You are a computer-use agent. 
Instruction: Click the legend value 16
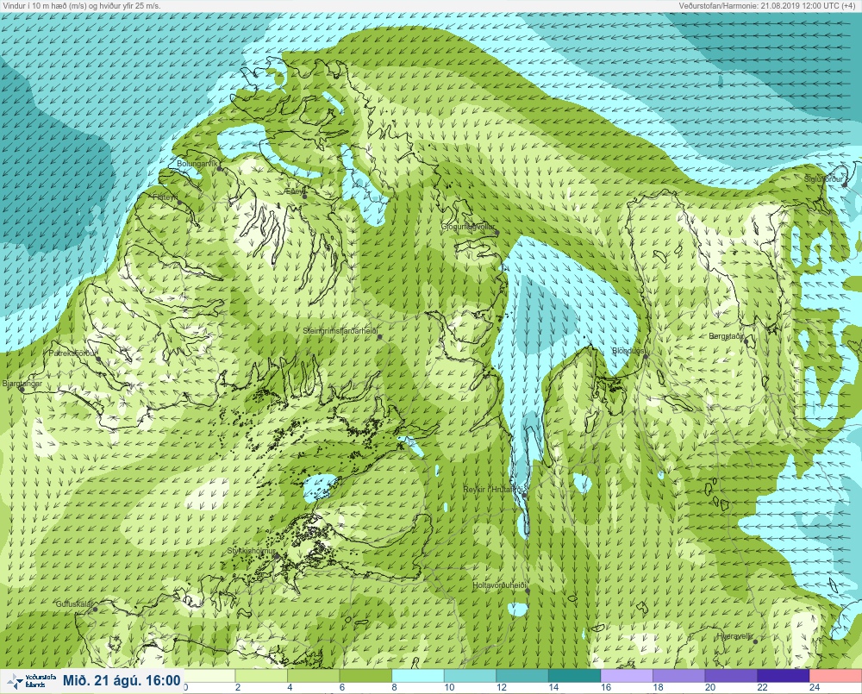coord(606,687)
